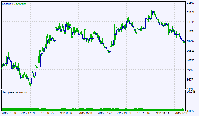Select the 9677 axis value
This screenshot has height=116, width=199.
click(190, 80)
